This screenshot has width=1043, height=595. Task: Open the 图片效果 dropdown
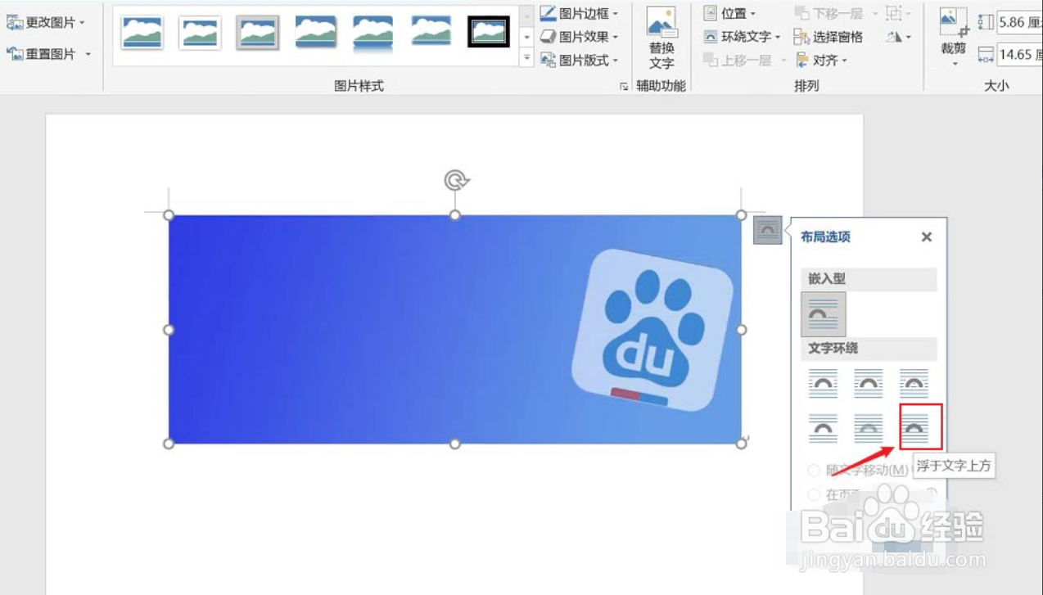(x=579, y=37)
